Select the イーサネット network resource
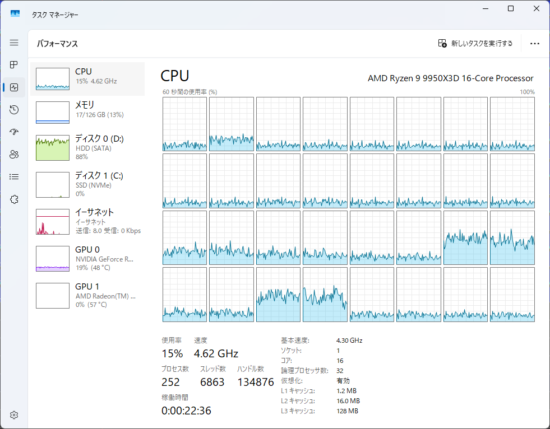This screenshot has height=429, width=550. 87,222
